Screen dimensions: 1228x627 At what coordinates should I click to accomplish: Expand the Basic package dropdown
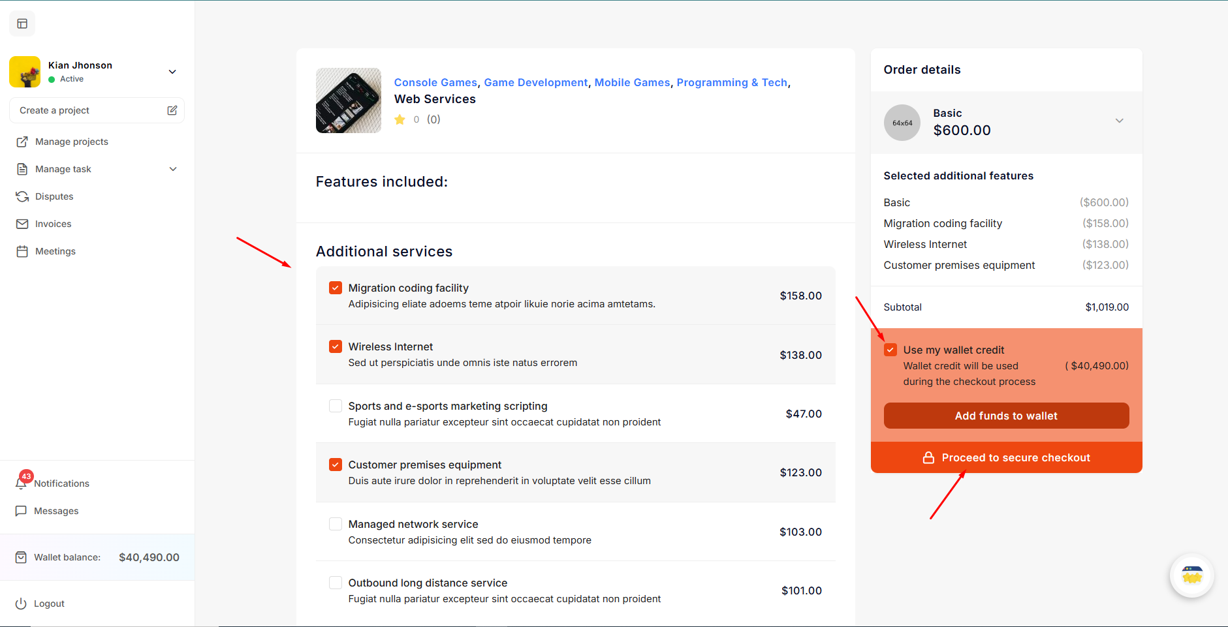click(x=1119, y=121)
